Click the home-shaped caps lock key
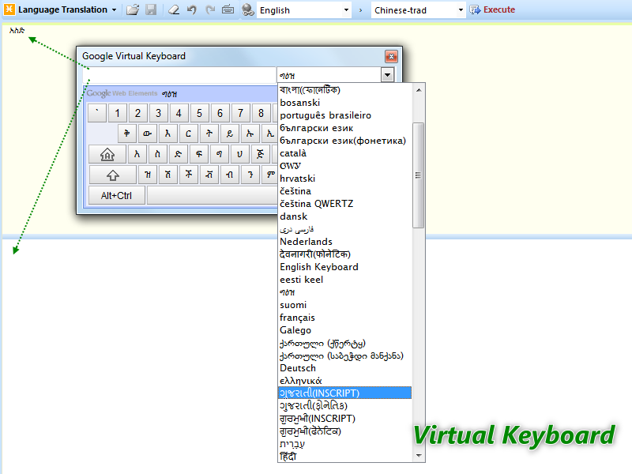 pos(107,154)
